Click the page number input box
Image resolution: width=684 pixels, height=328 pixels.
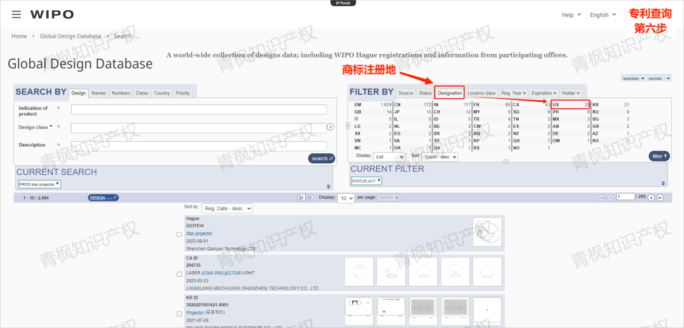coord(626,197)
